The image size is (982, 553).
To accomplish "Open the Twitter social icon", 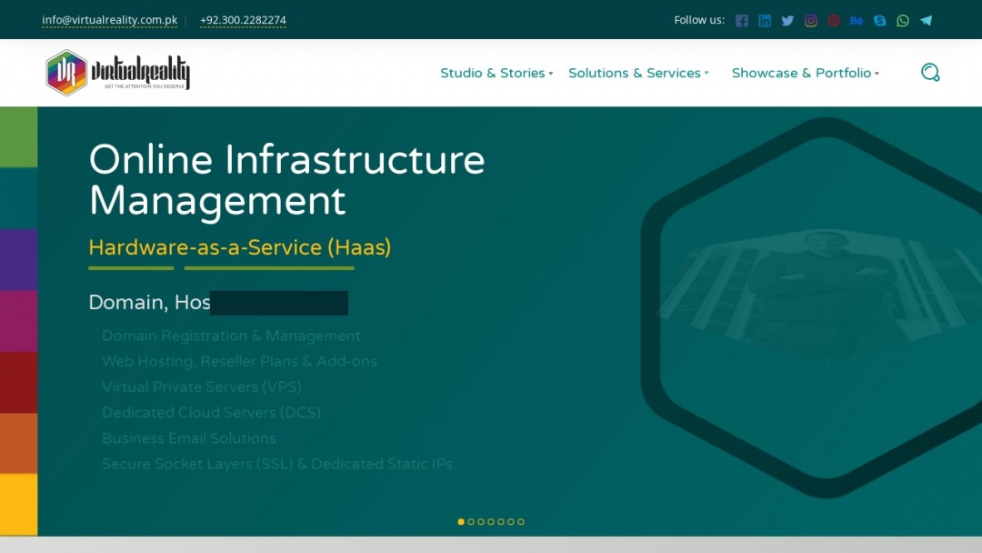I will pos(787,20).
